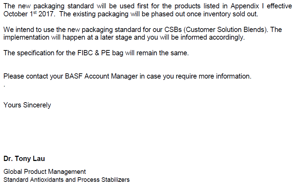Click 'will remain the same' phrase

click(x=157, y=53)
